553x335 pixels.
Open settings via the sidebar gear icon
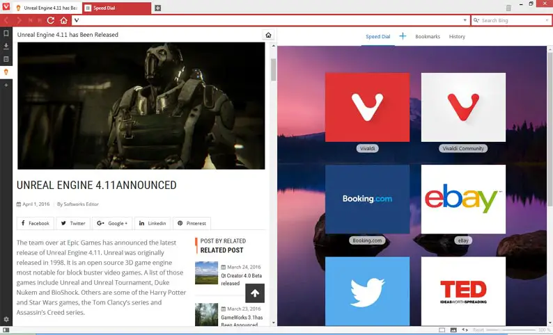coord(6,320)
